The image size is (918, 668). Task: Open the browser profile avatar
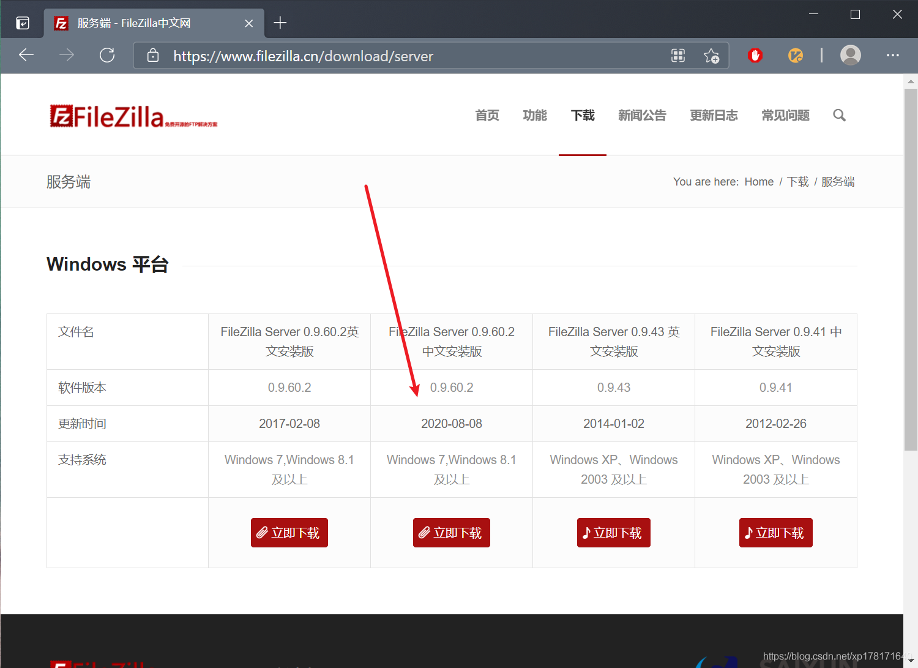click(x=850, y=55)
